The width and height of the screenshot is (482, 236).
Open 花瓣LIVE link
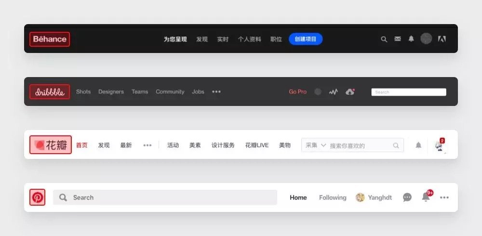[257, 145]
